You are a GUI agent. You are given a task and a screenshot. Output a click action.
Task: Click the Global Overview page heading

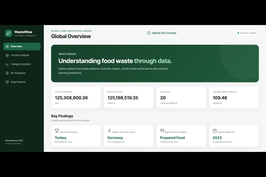(x=71, y=36)
